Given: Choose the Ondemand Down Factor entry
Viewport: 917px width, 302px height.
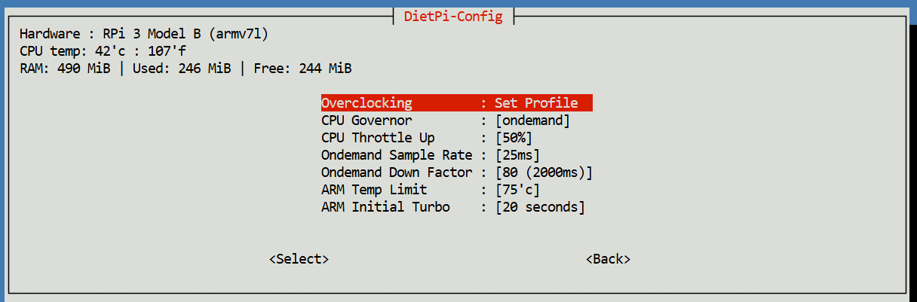Looking at the screenshot, I should [397, 172].
